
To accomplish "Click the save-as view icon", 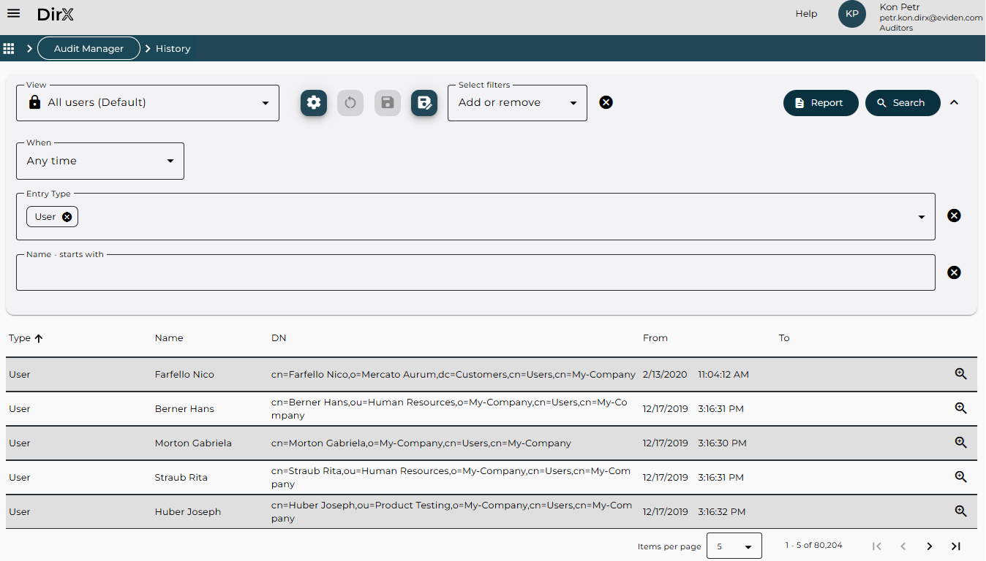I will pos(424,103).
